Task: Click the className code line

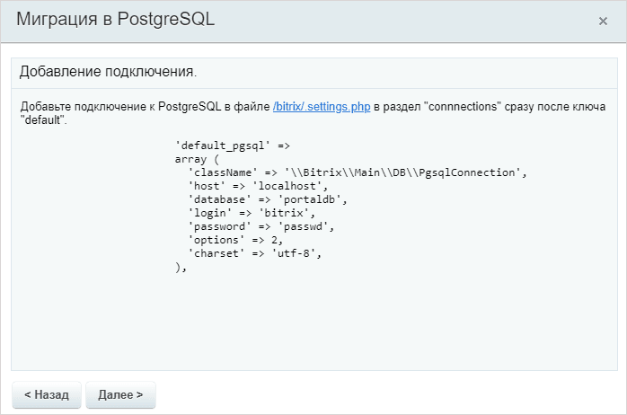Action: 358,172
